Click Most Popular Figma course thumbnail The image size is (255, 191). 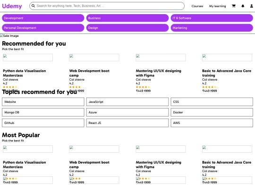pos(161,149)
